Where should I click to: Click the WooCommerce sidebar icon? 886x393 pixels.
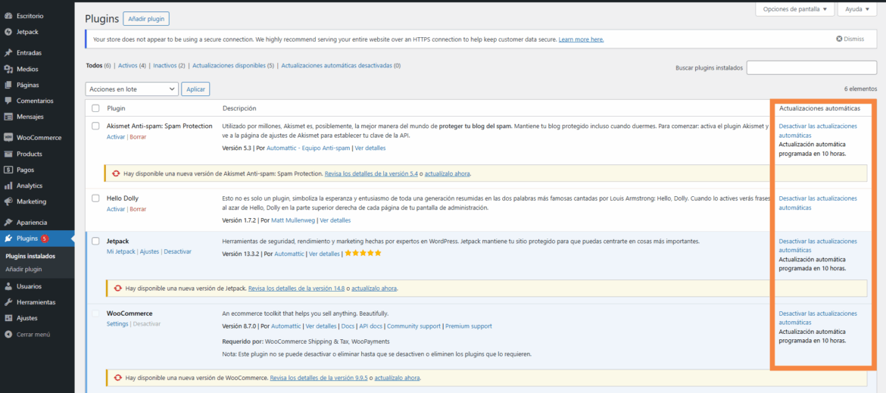[8, 138]
